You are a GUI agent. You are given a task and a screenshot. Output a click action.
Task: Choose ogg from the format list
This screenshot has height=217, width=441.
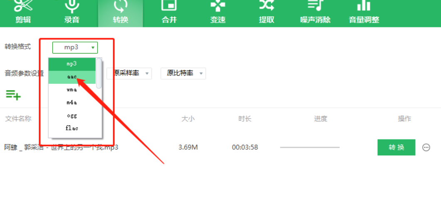pyautogui.click(x=72, y=115)
